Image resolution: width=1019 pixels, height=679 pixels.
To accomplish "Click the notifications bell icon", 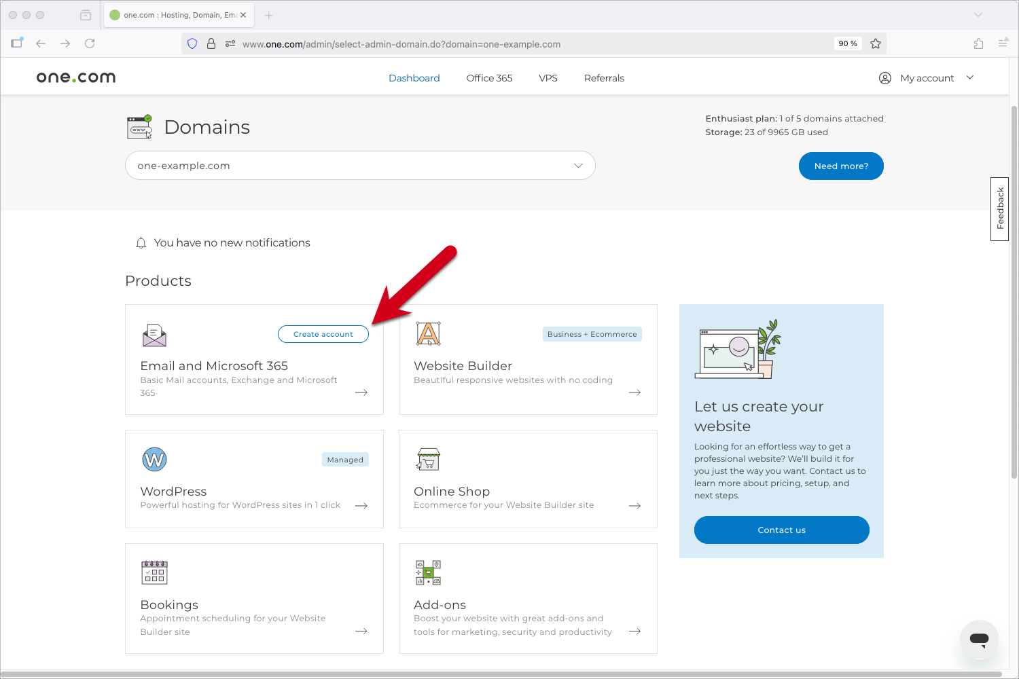I will click(x=141, y=242).
